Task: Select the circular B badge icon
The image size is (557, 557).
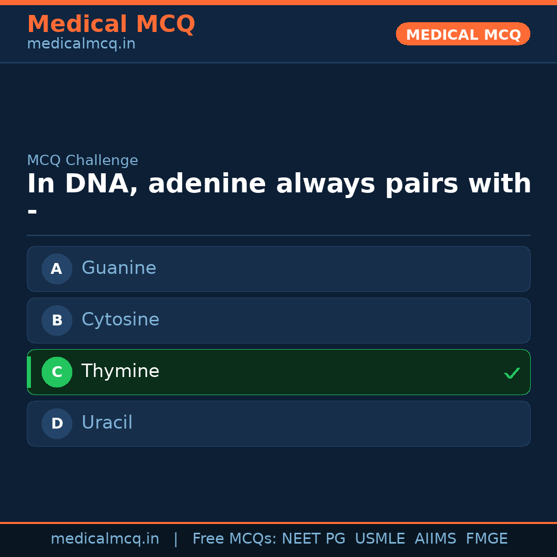Action: (x=57, y=320)
